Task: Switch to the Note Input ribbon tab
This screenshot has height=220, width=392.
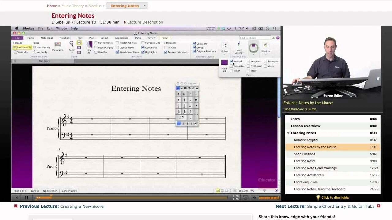Action: tap(47, 38)
